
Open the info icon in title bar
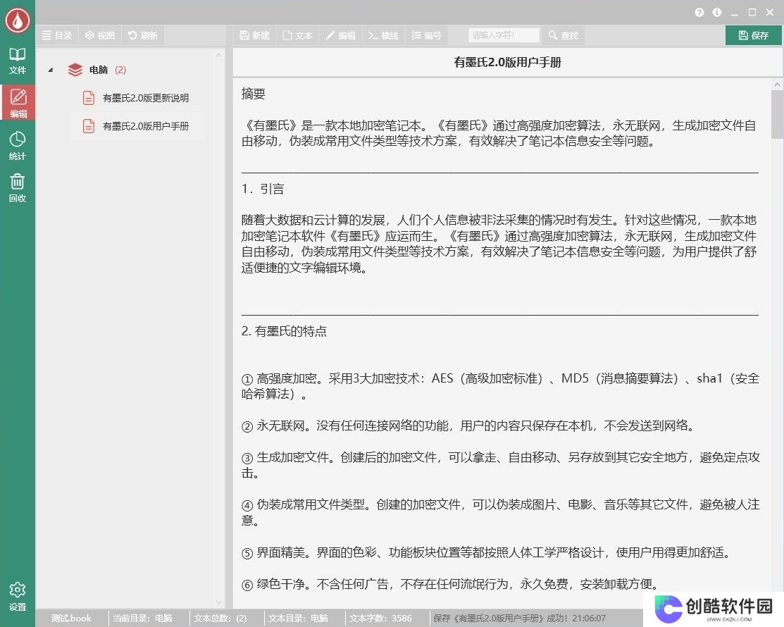(x=717, y=13)
